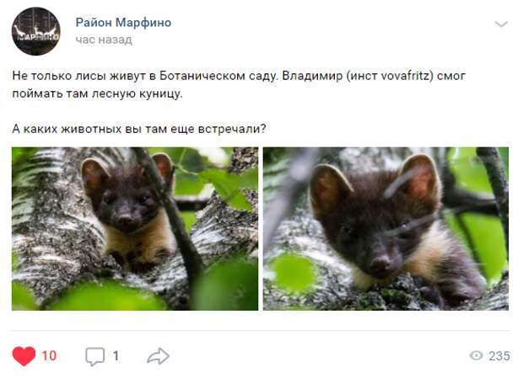Click the question 'А каких животных вы там еще встречали?'
Screen dimensions: 523x378
pyautogui.click(x=139, y=129)
